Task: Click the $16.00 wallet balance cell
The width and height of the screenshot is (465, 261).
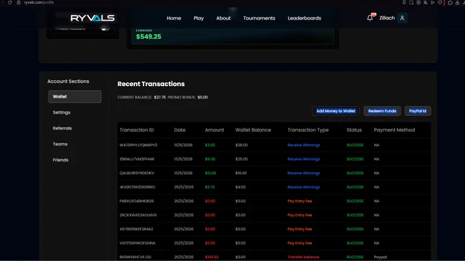Action: click(x=241, y=173)
